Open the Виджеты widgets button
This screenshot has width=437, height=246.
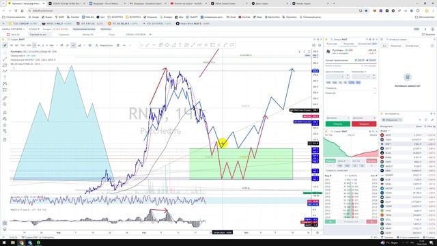point(428,34)
